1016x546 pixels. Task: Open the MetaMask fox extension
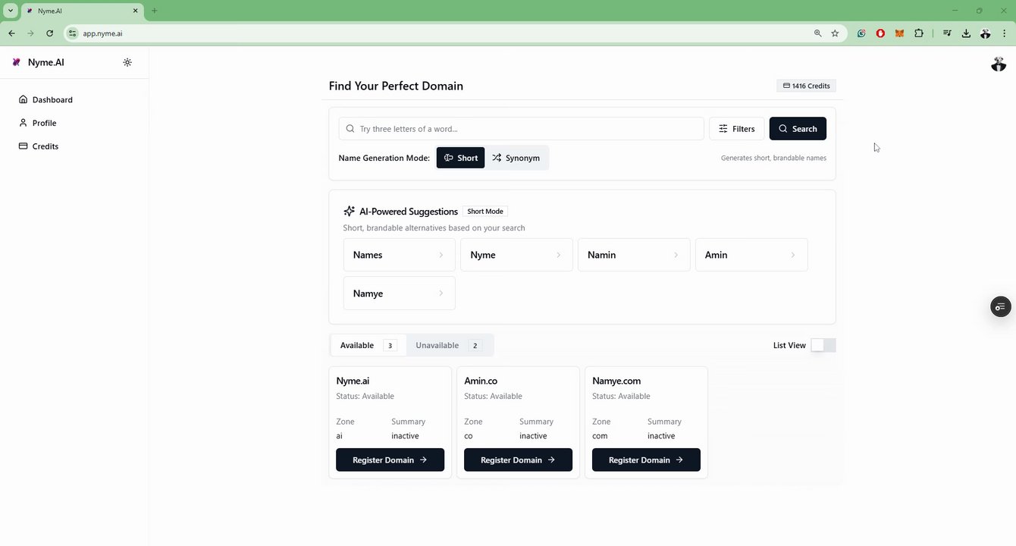point(899,33)
